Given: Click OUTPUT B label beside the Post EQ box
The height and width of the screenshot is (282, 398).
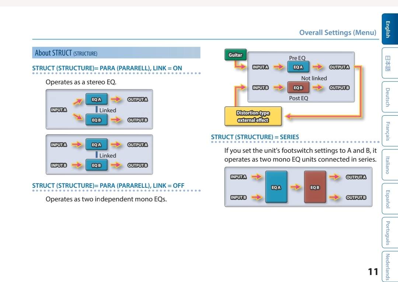Looking at the screenshot, I should [339, 88].
